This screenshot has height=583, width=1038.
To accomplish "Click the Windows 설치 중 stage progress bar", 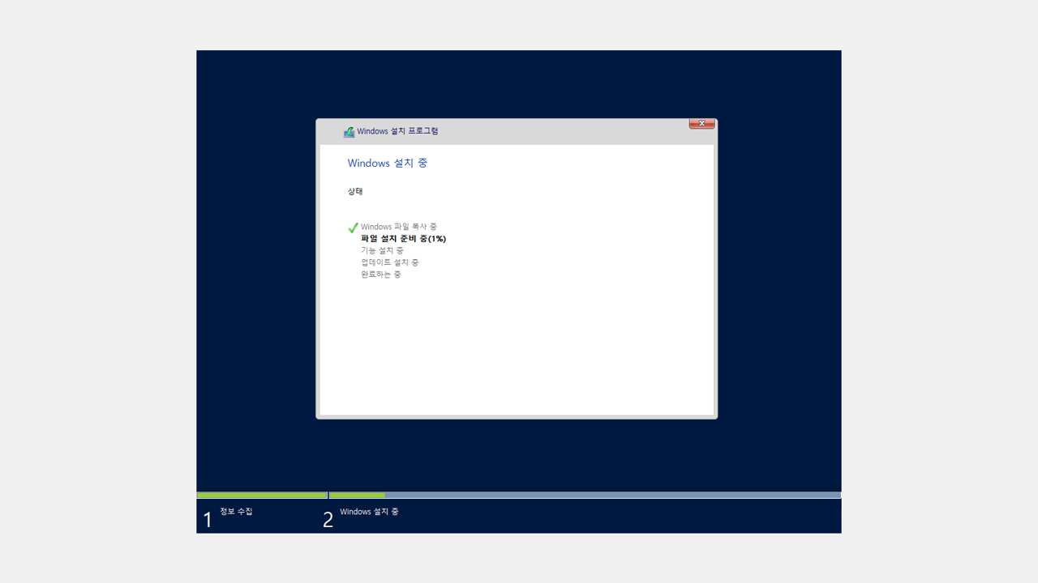I will coord(585,495).
